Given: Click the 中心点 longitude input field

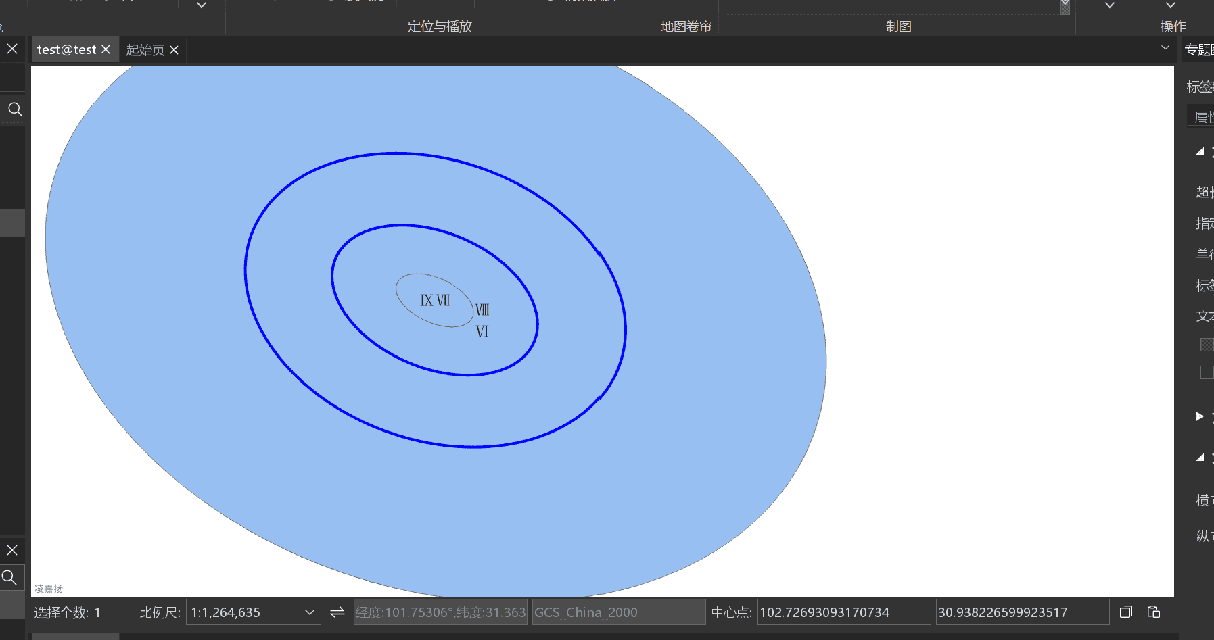Looking at the screenshot, I should click(843, 612).
